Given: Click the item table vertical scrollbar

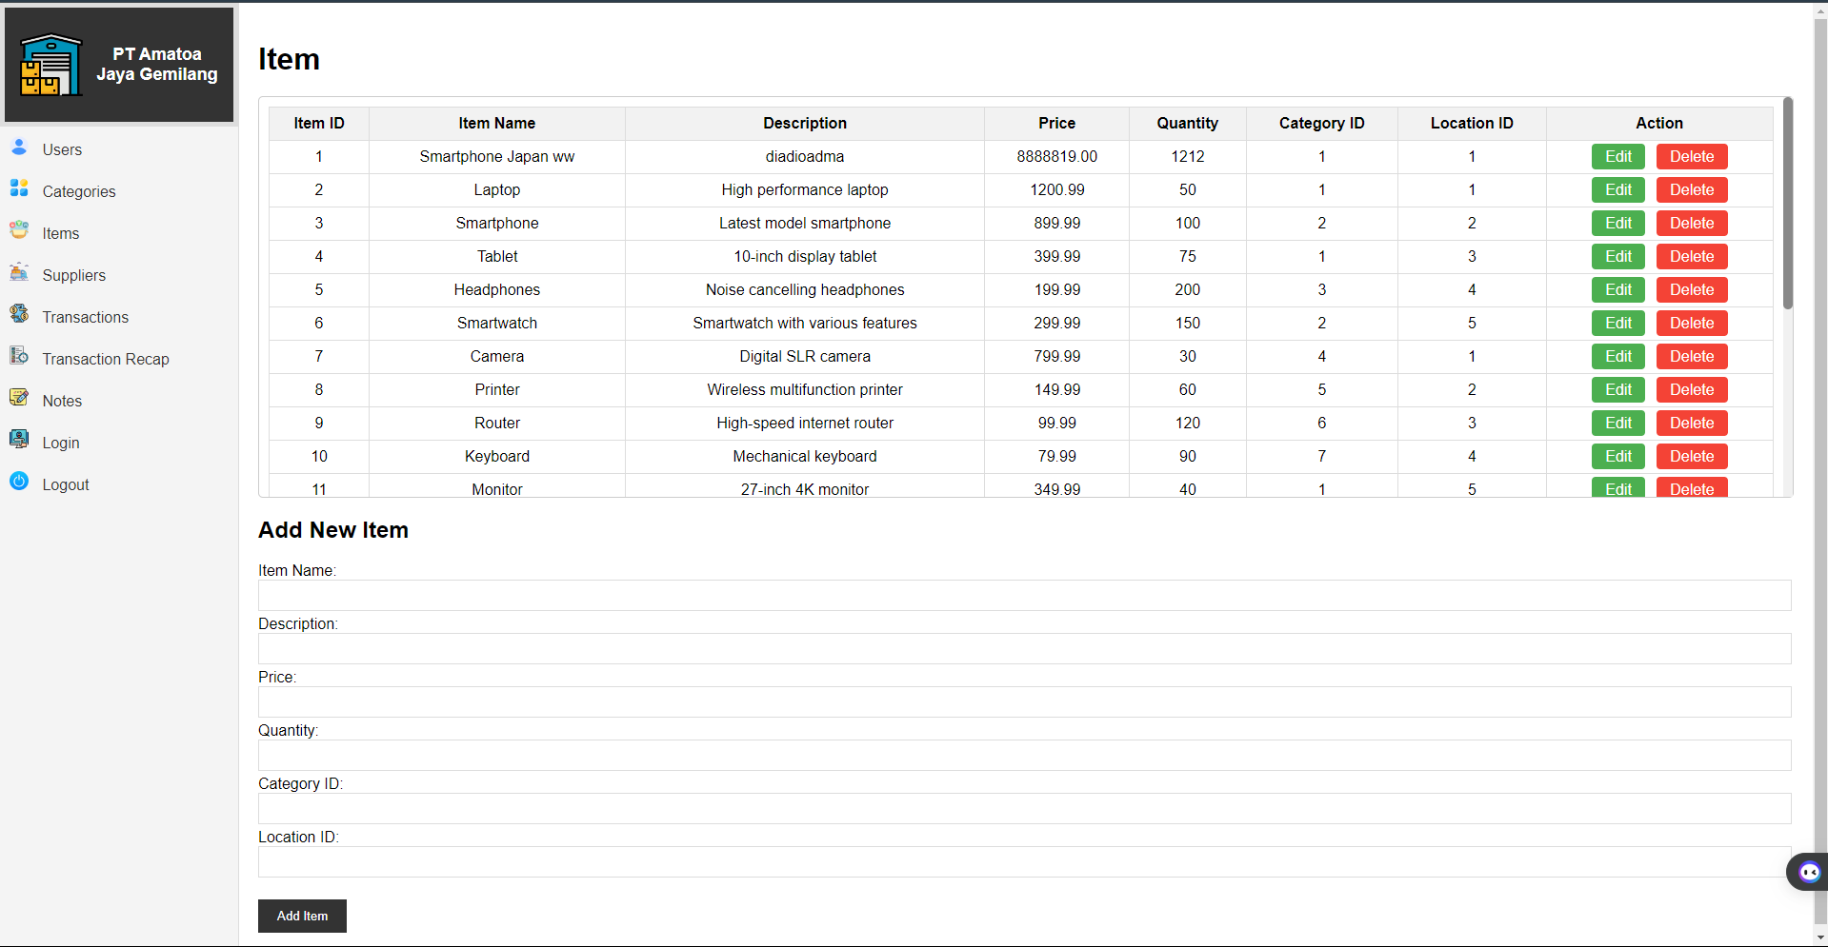Looking at the screenshot, I should 1787,205.
